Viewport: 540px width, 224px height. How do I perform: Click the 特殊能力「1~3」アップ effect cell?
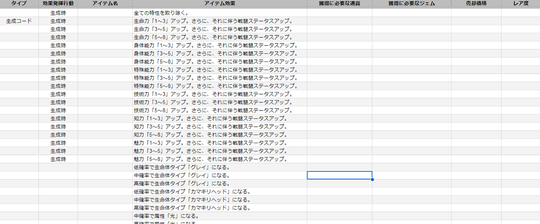[x=220, y=70]
